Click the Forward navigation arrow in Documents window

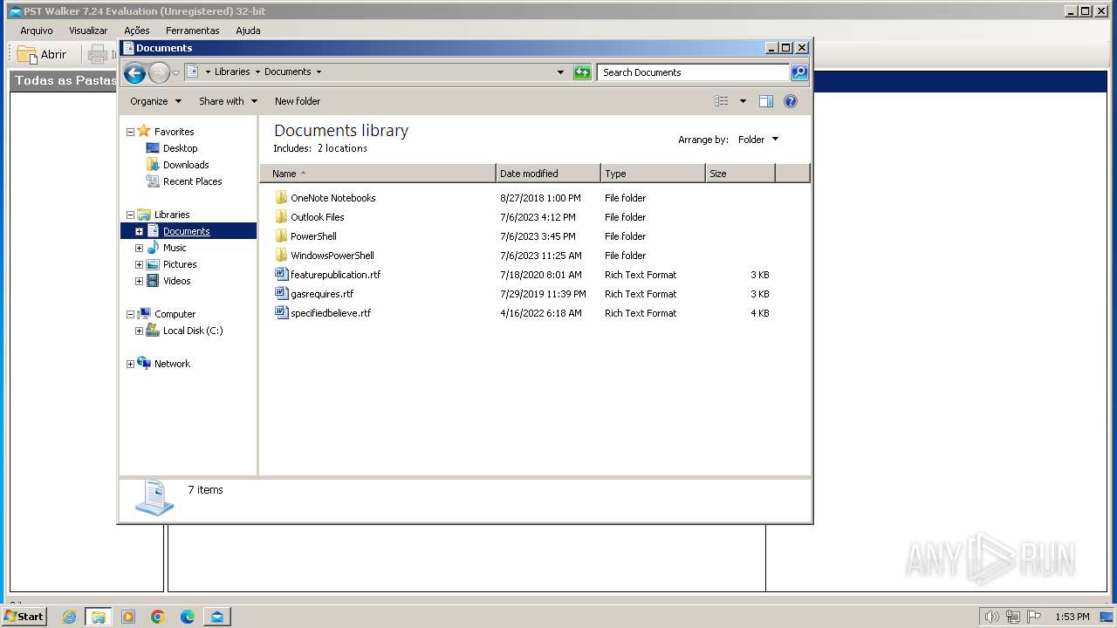point(159,72)
